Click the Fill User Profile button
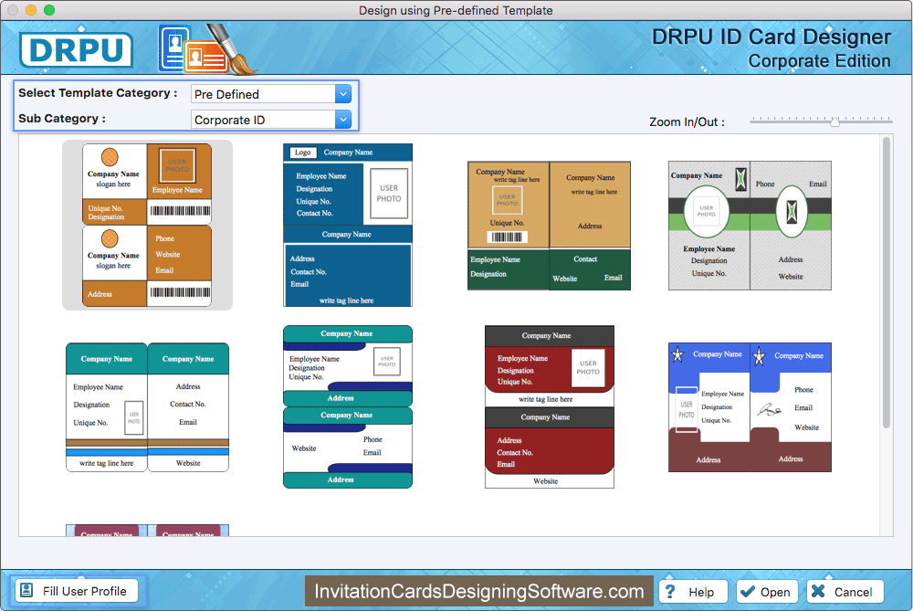 (77, 591)
